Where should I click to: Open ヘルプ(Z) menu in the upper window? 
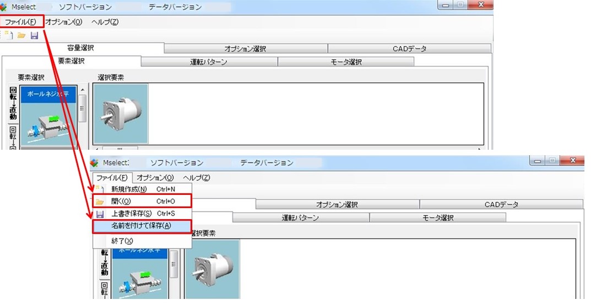click(105, 22)
